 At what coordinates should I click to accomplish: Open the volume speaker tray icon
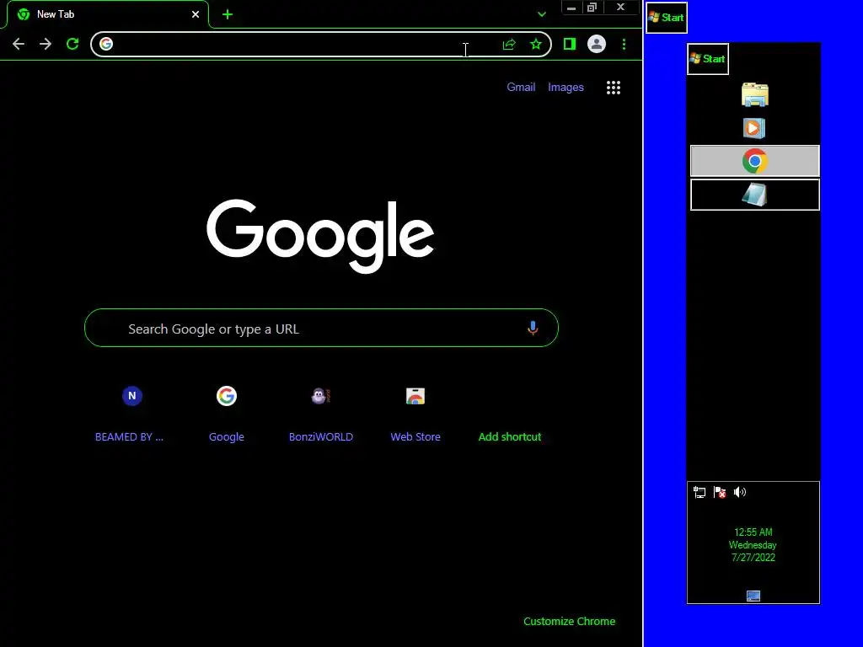(x=740, y=492)
